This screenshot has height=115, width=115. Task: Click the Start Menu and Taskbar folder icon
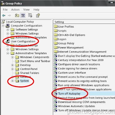[x=17, y=61]
